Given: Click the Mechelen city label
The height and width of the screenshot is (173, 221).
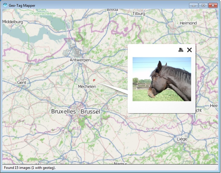Looking at the screenshot, I should (x=87, y=86).
